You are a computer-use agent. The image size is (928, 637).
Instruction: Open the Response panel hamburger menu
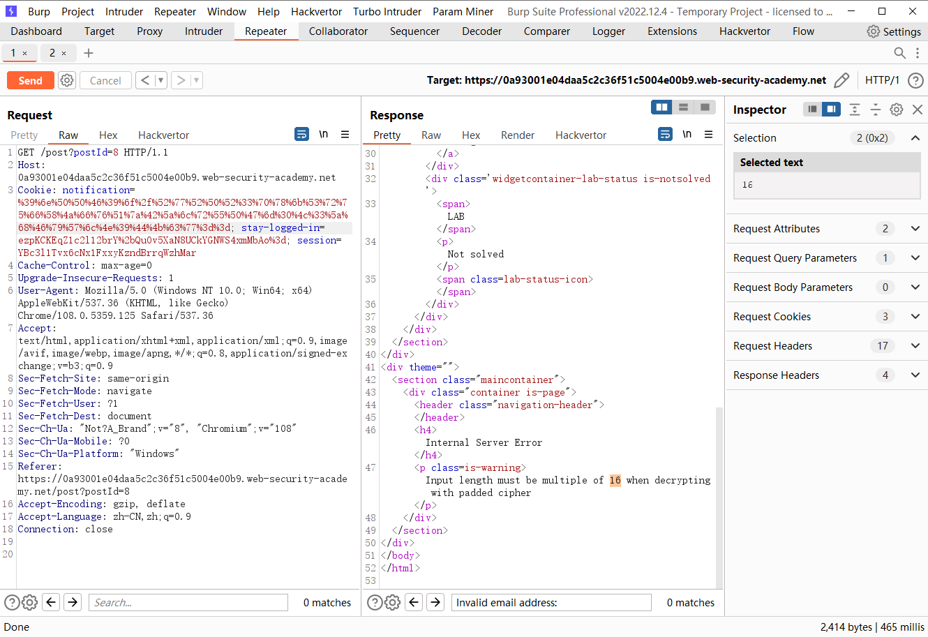coord(708,134)
